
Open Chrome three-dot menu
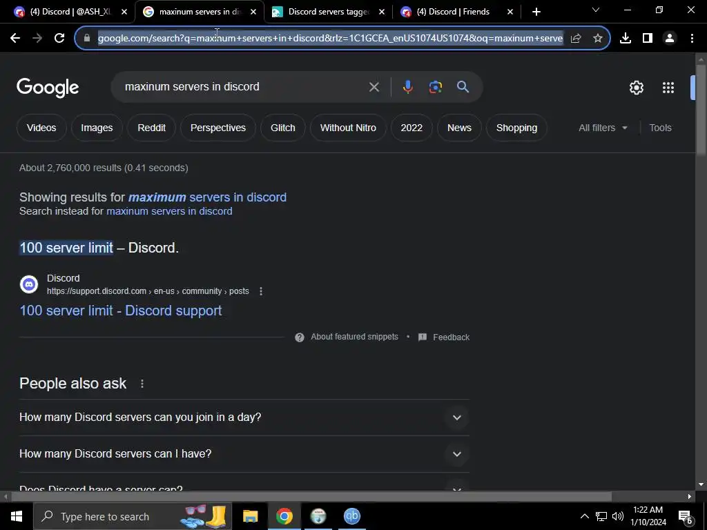tap(692, 39)
